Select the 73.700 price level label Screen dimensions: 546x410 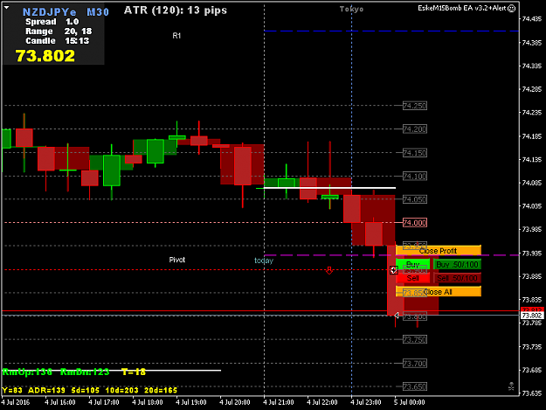(414, 364)
